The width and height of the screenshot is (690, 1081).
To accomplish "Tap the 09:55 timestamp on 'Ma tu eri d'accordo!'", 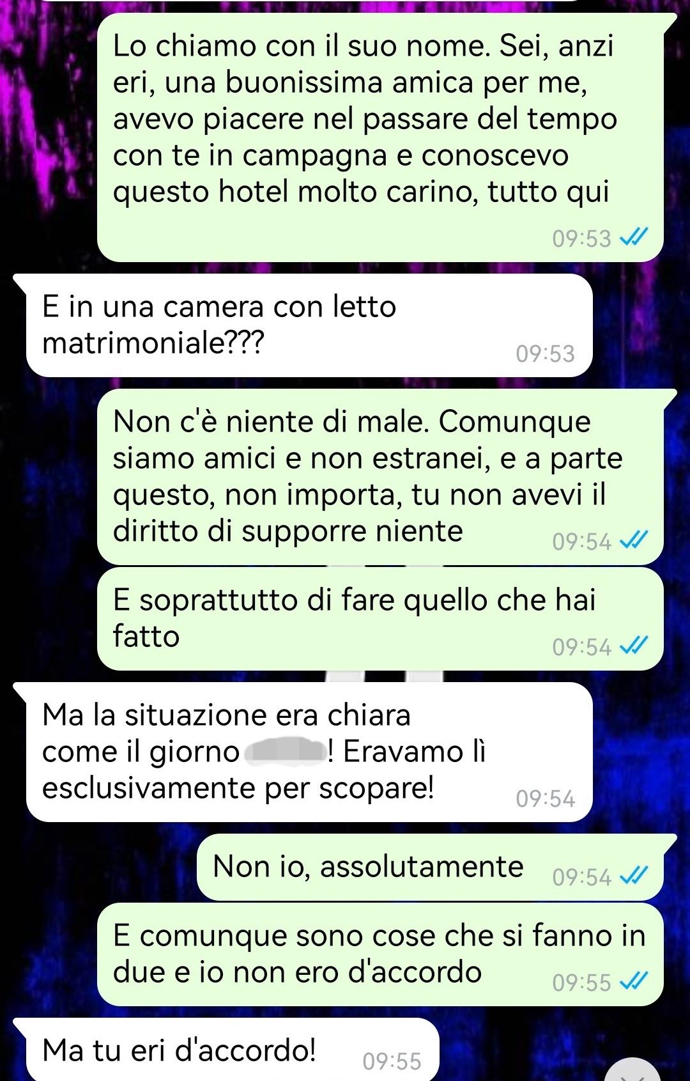I will [392, 1061].
